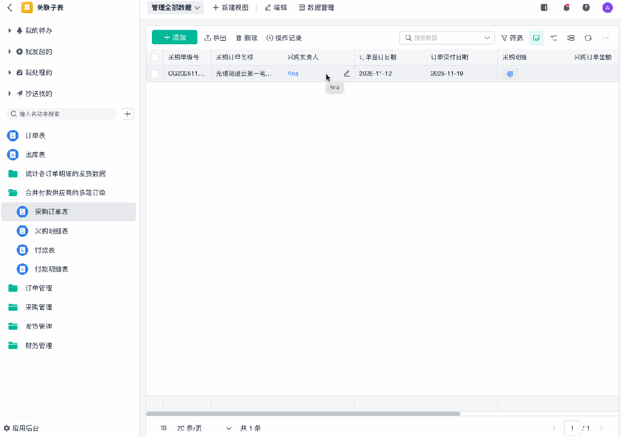Click the highlighted green view-mode icon
This screenshot has width=621, height=437.
point(536,38)
